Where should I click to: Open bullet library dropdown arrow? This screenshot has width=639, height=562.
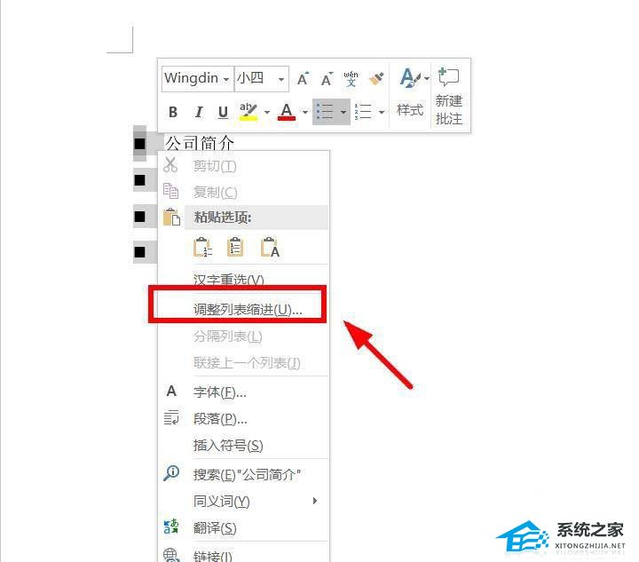coord(343,112)
